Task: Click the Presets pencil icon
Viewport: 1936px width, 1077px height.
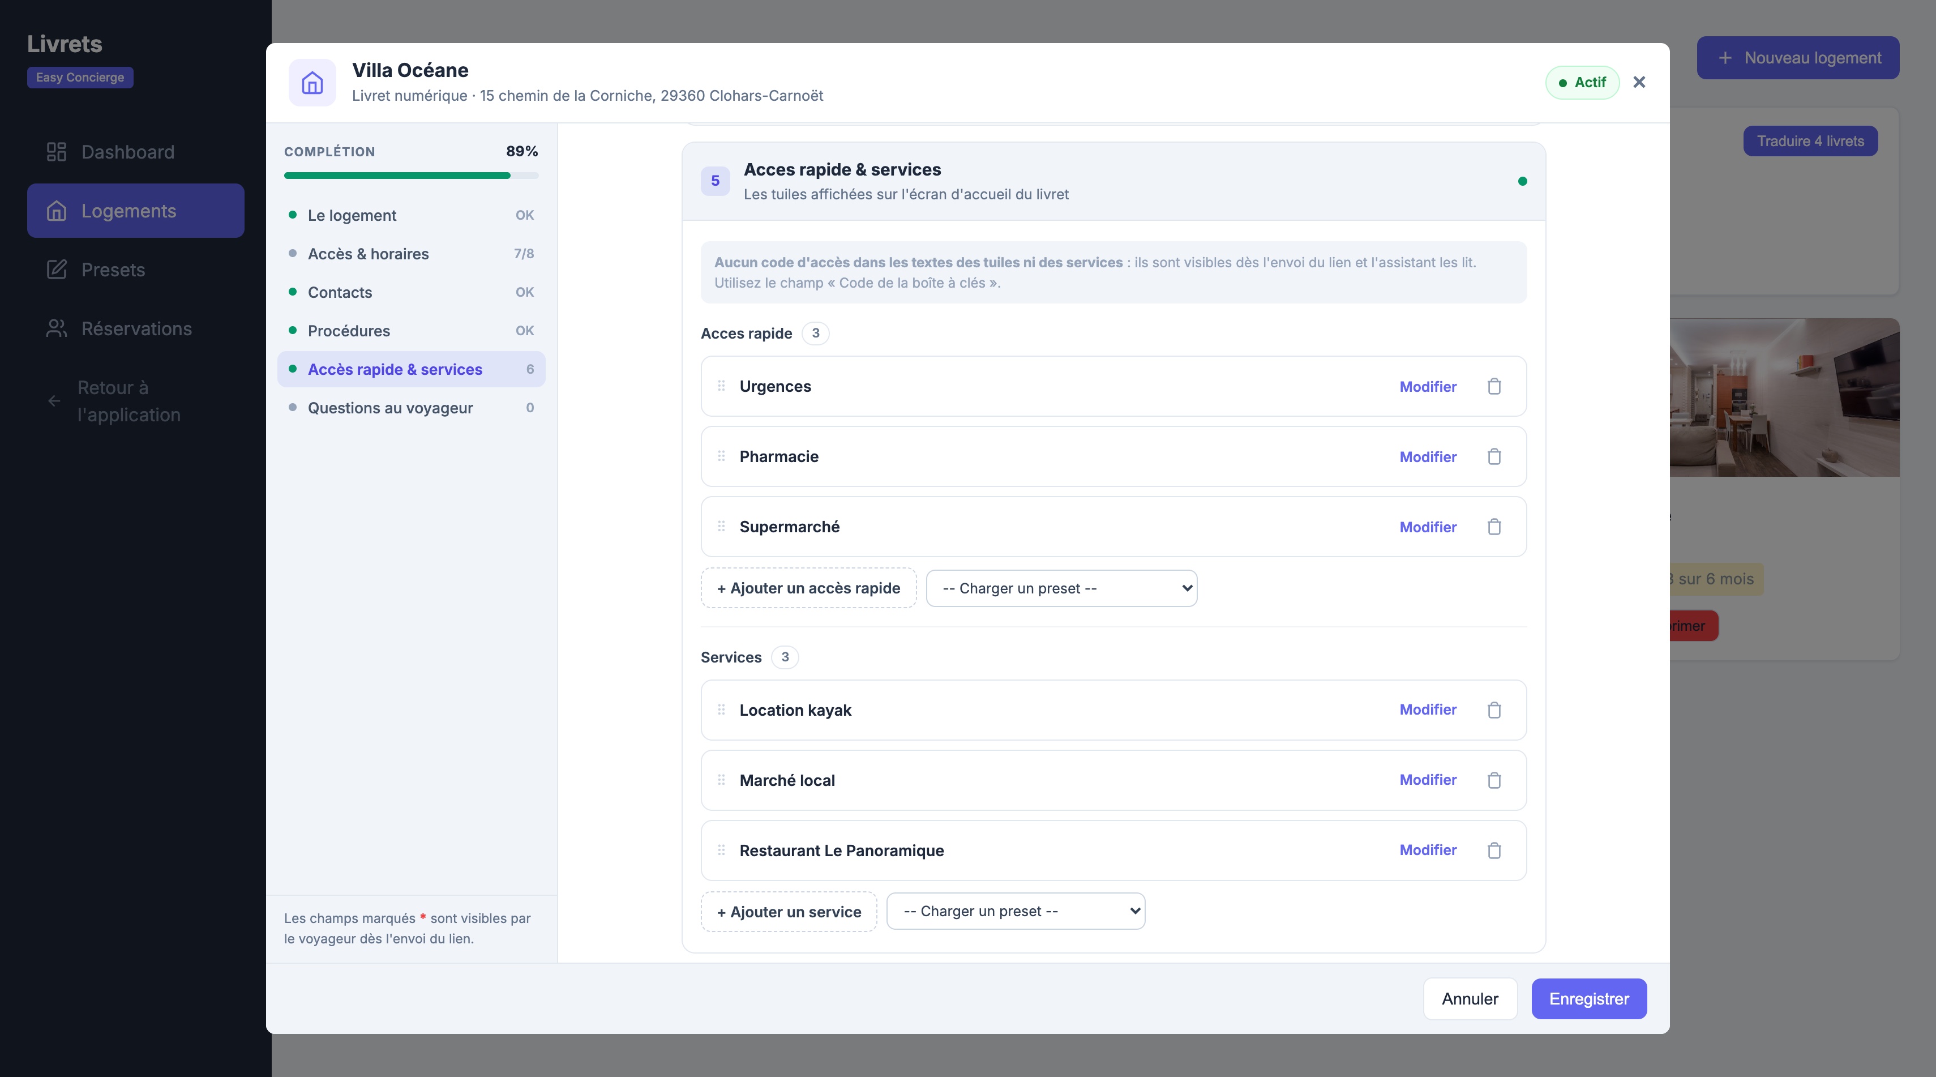Action: pyautogui.click(x=57, y=270)
